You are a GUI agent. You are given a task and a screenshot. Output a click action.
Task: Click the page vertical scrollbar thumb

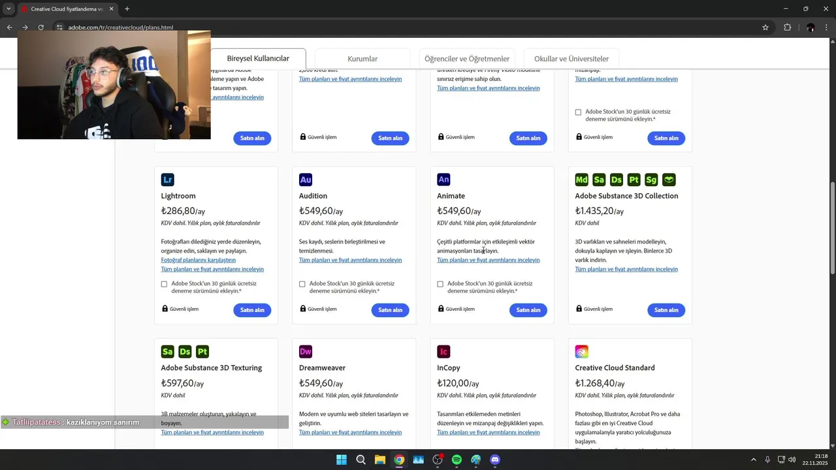click(832, 227)
